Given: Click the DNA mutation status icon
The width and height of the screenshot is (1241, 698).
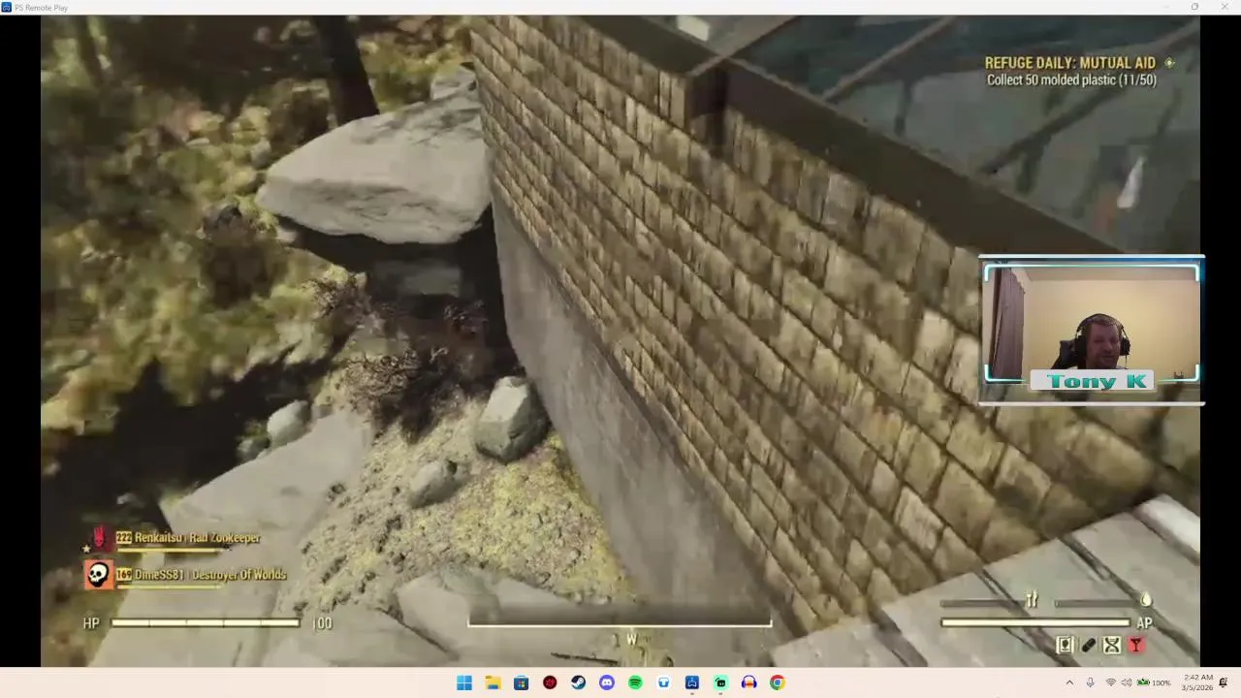Looking at the screenshot, I should (x=1112, y=646).
